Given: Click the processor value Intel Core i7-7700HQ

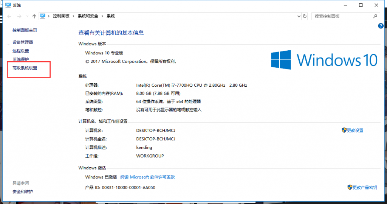Looking at the screenshot, I should [x=192, y=85].
